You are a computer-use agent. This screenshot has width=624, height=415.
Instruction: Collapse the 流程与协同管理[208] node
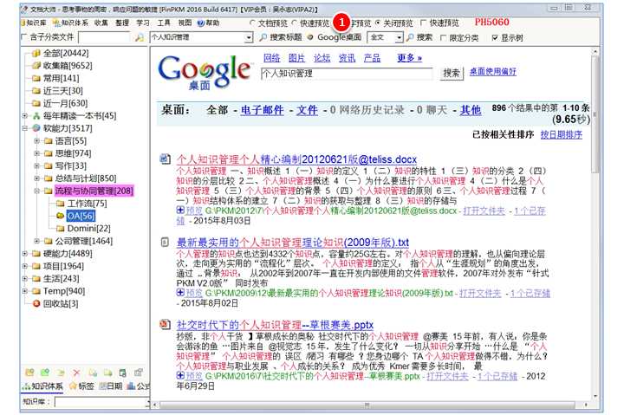pos(37,191)
